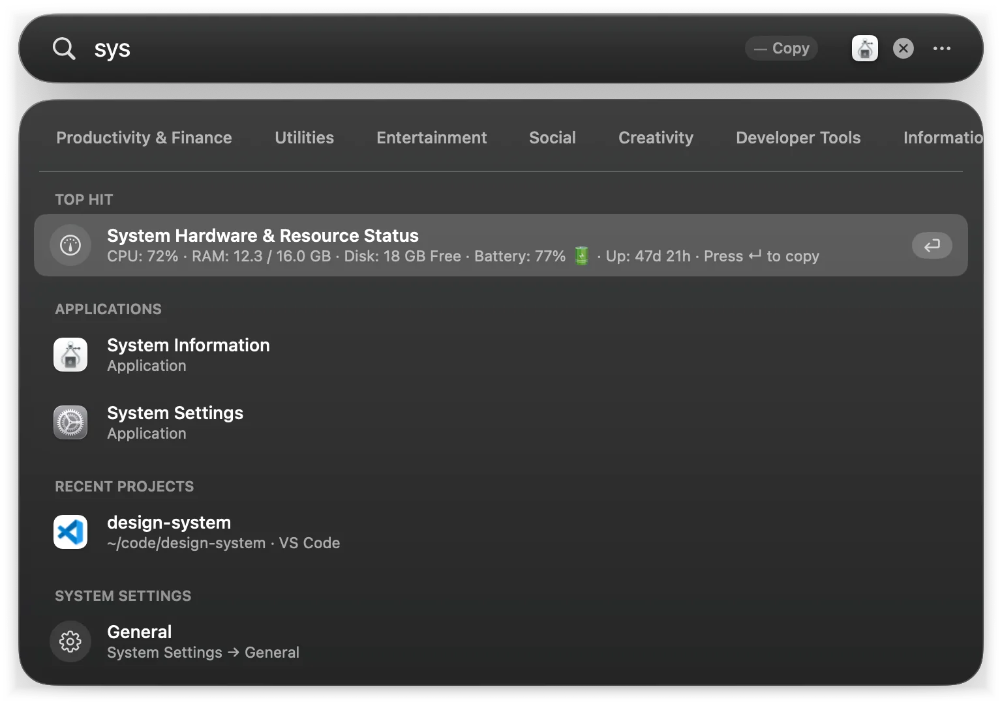Open the three-dot more options menu

click(x=941, y=48)
